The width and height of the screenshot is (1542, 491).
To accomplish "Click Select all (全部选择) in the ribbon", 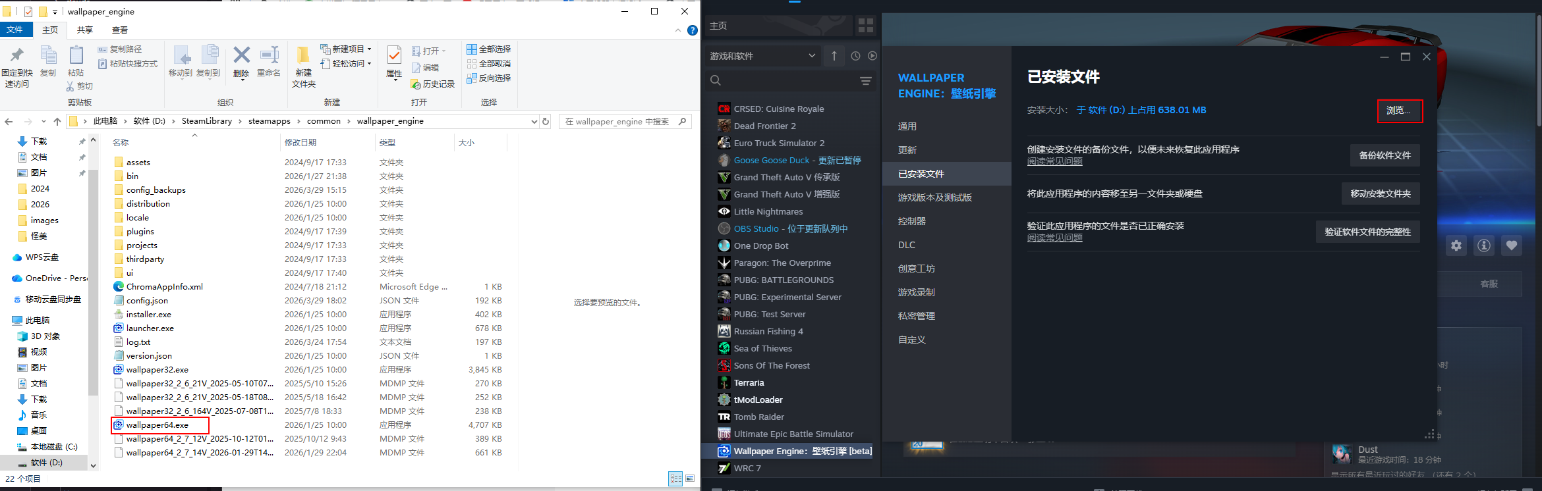I will (x=489, y=49).
